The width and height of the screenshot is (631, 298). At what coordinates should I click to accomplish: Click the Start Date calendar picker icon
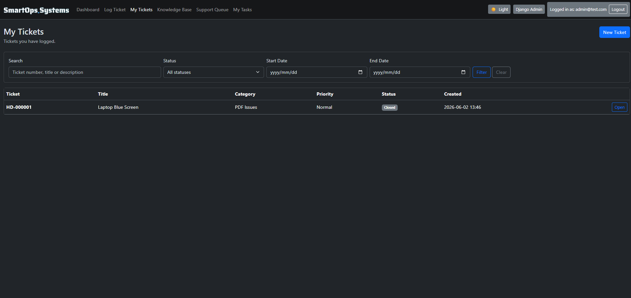pos(360,72)
